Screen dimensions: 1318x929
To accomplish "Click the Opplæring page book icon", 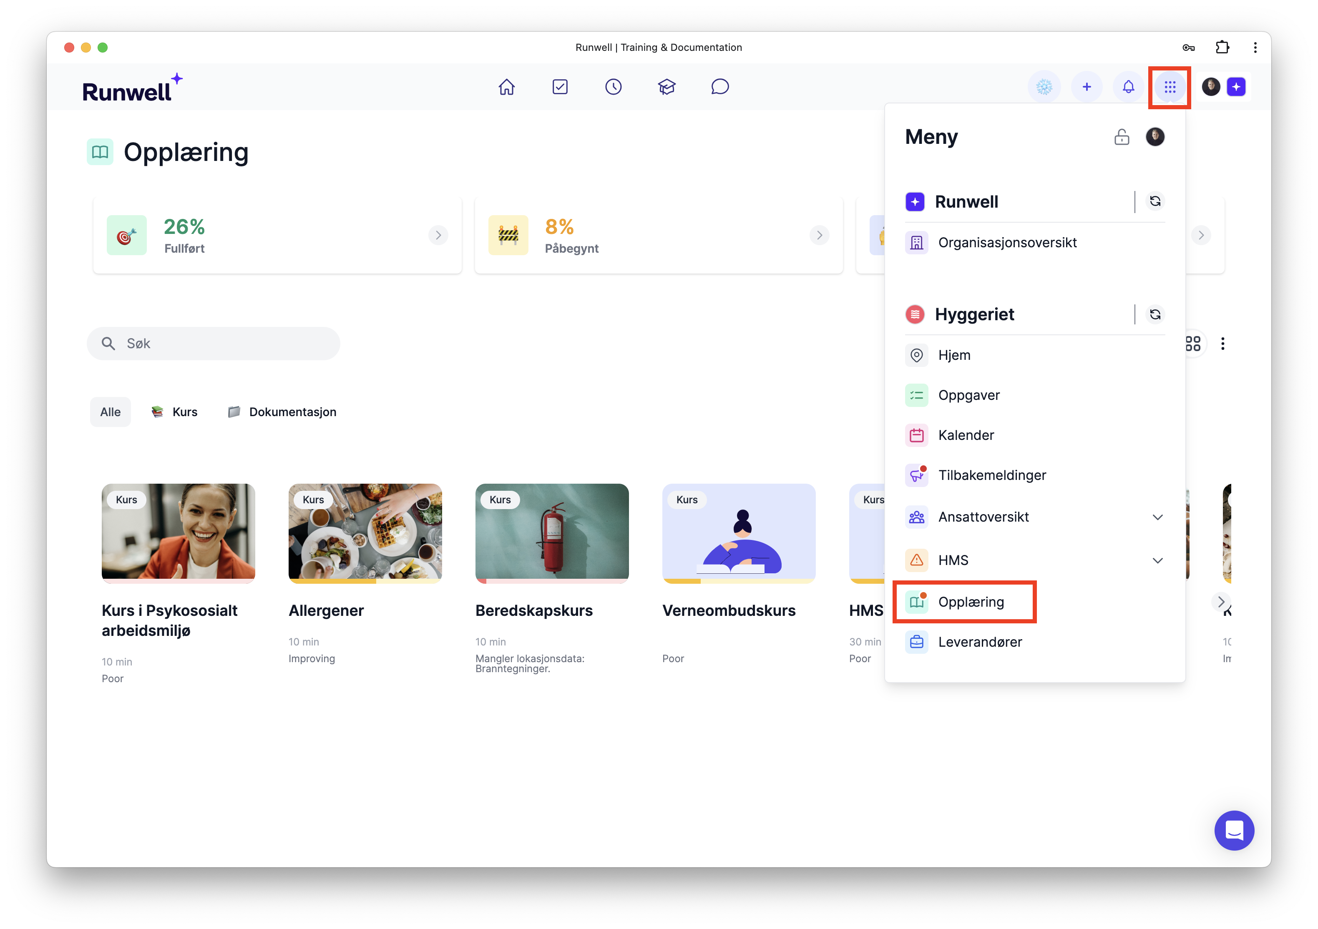I will click(100, 152).
